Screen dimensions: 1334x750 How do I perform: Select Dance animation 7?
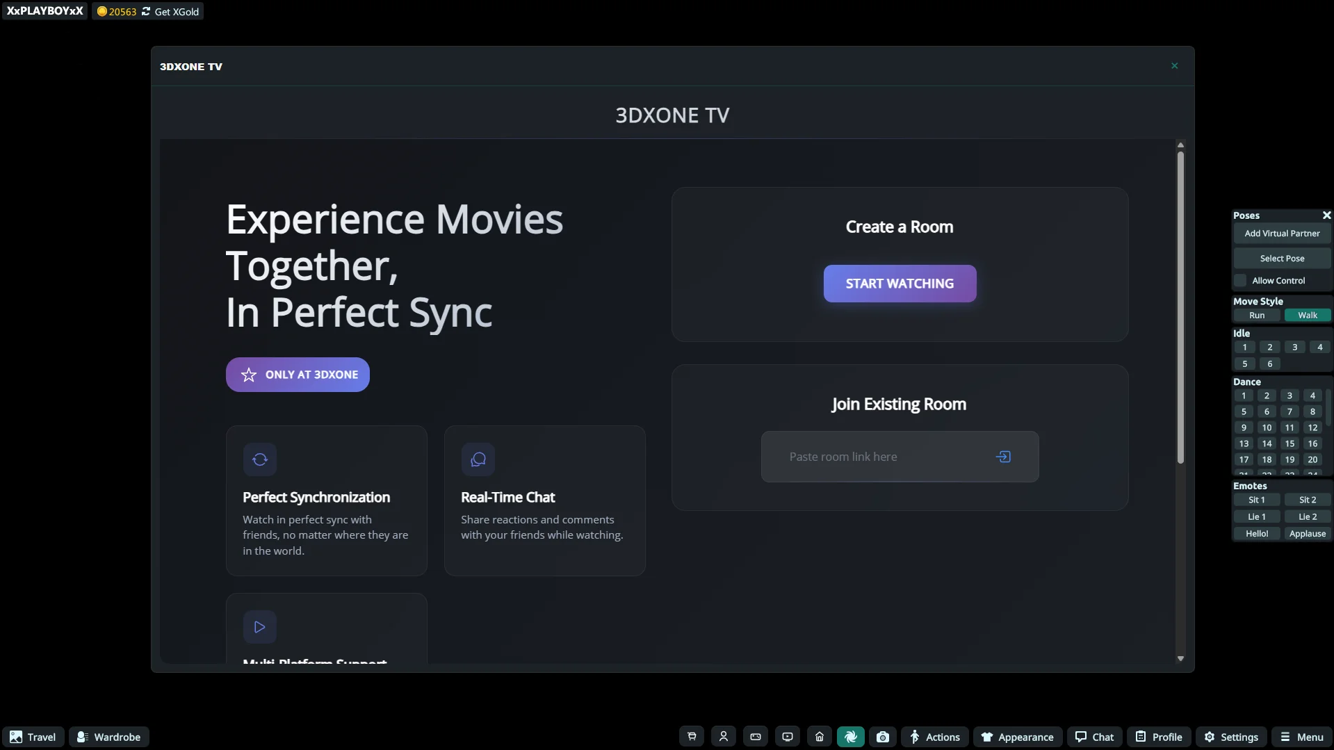(1290, 412)
